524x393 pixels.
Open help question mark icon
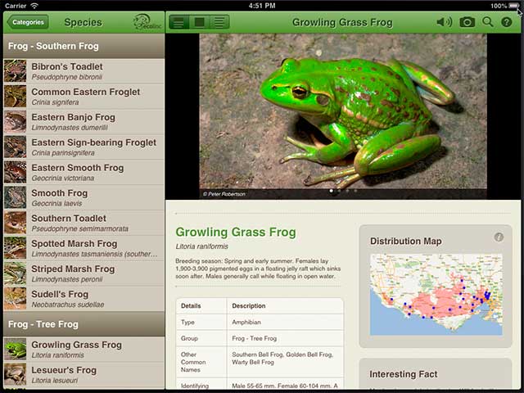(507, 22)
